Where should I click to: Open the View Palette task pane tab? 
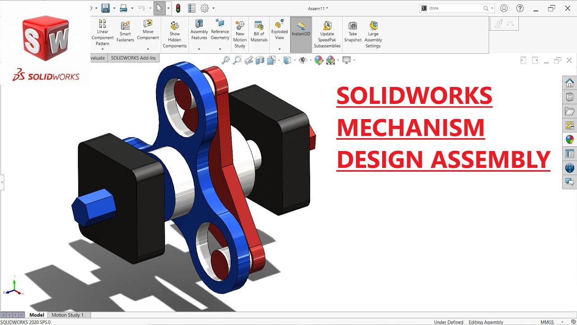[x=570, y=125]
